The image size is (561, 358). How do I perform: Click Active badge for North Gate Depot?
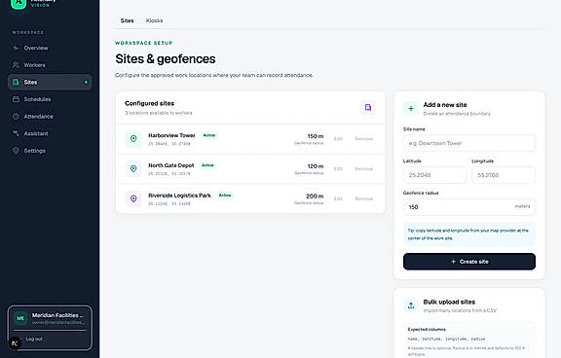[207, 165]
